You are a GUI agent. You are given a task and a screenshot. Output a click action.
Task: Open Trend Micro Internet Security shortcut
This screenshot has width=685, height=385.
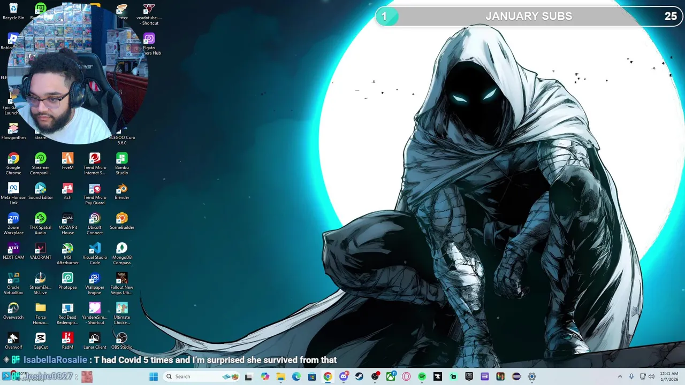[95, 164]
